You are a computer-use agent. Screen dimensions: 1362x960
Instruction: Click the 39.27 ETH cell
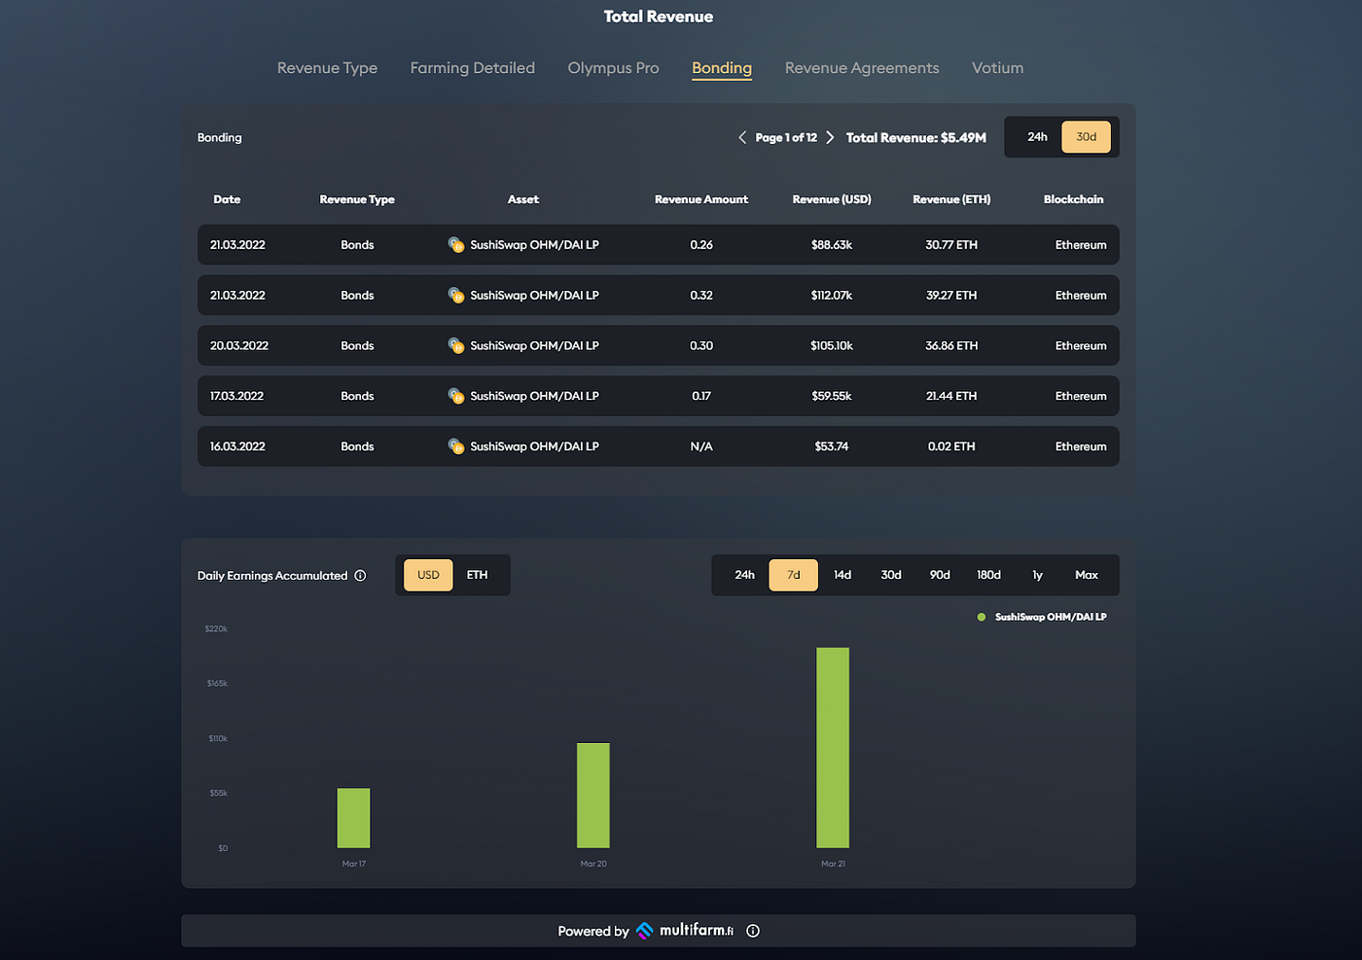pos(951,296)
